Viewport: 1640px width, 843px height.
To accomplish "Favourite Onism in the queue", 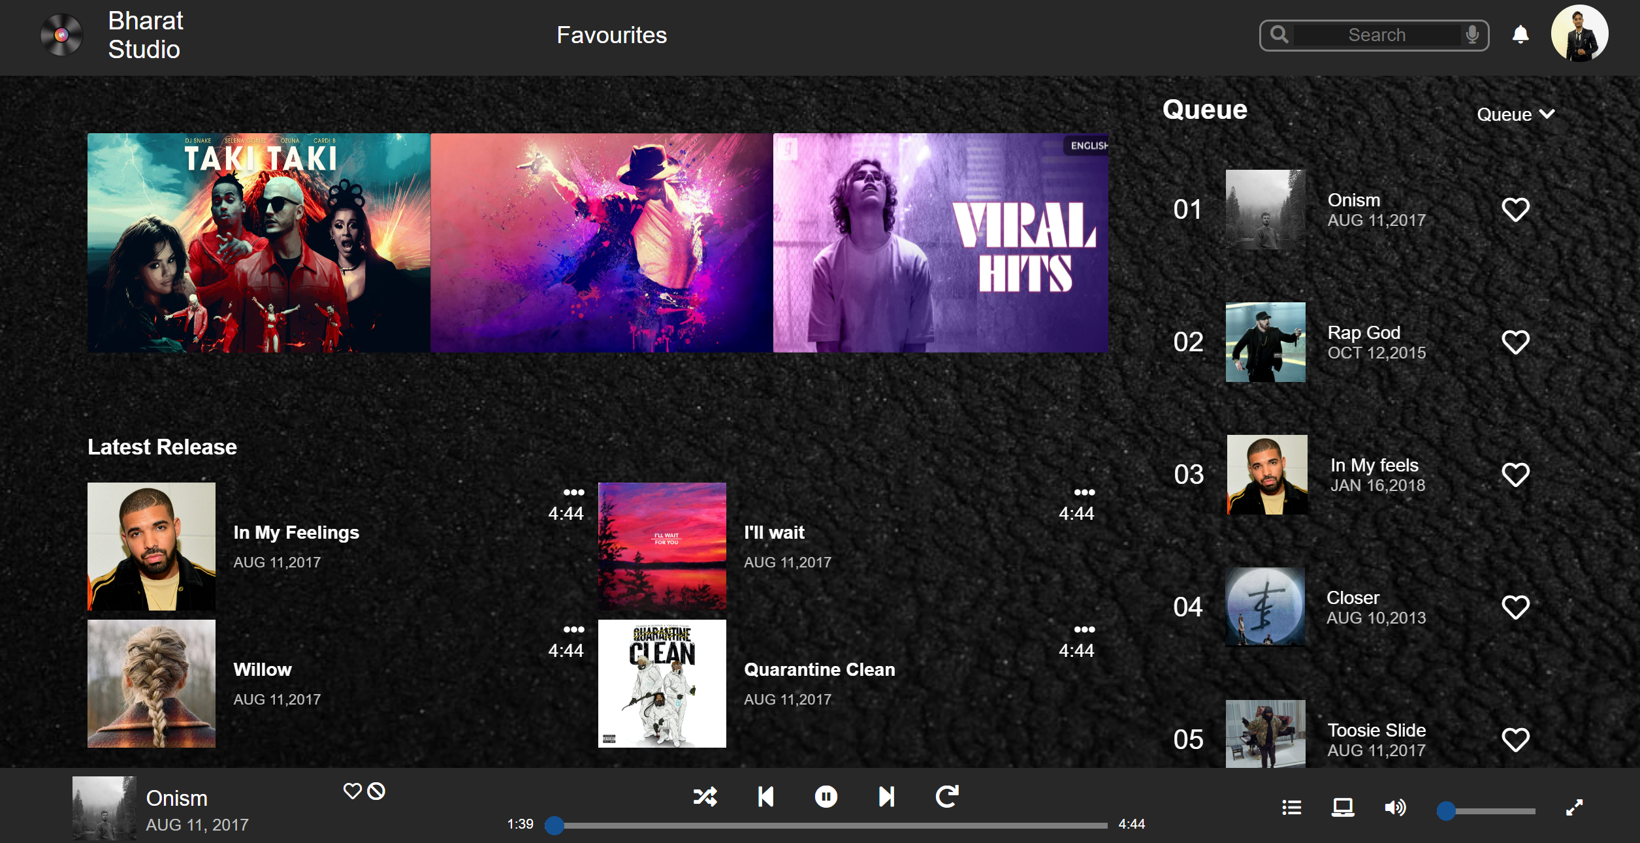I will coord(1515,210).
